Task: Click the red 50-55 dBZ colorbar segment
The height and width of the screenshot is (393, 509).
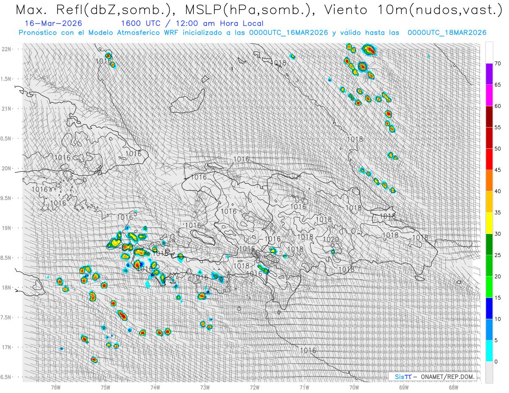Action: 489,138
